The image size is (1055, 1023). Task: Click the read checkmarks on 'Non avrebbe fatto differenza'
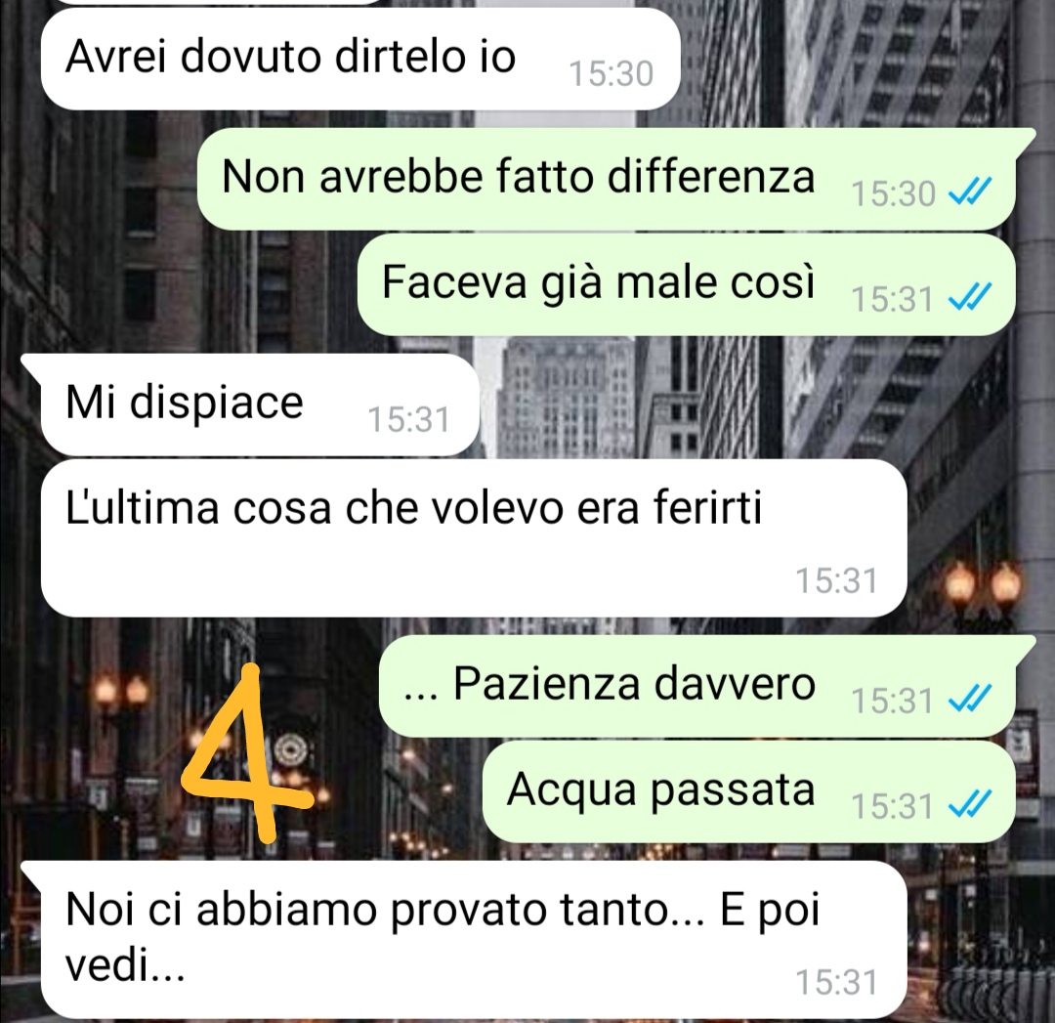point(969,192)
